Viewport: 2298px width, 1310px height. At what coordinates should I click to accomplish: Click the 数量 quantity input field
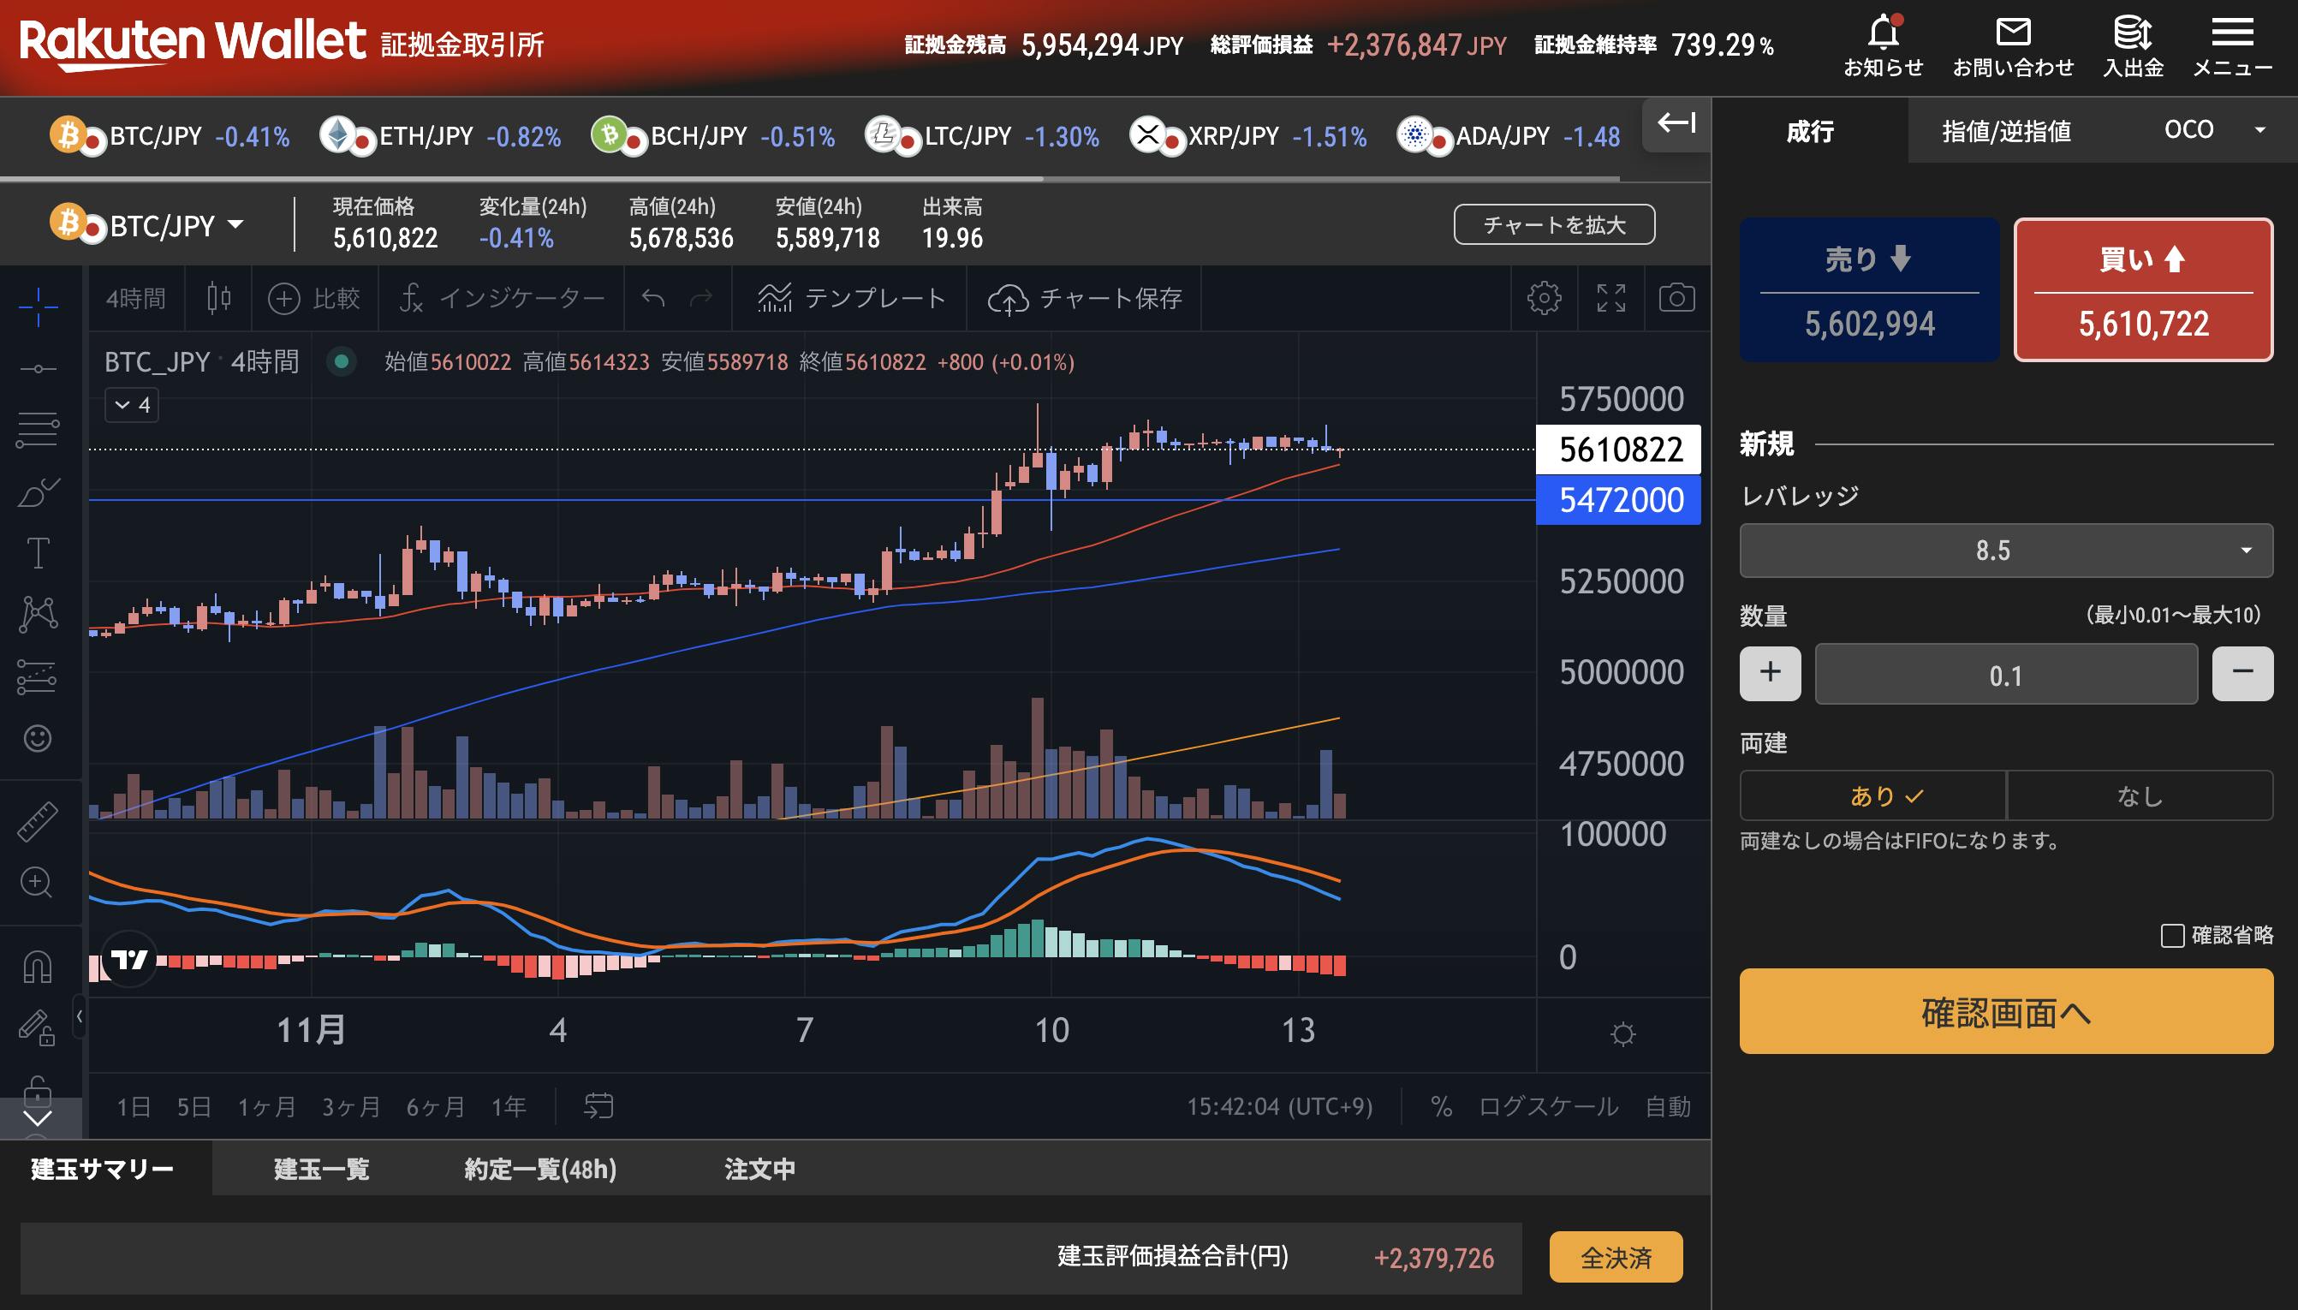2006,675
